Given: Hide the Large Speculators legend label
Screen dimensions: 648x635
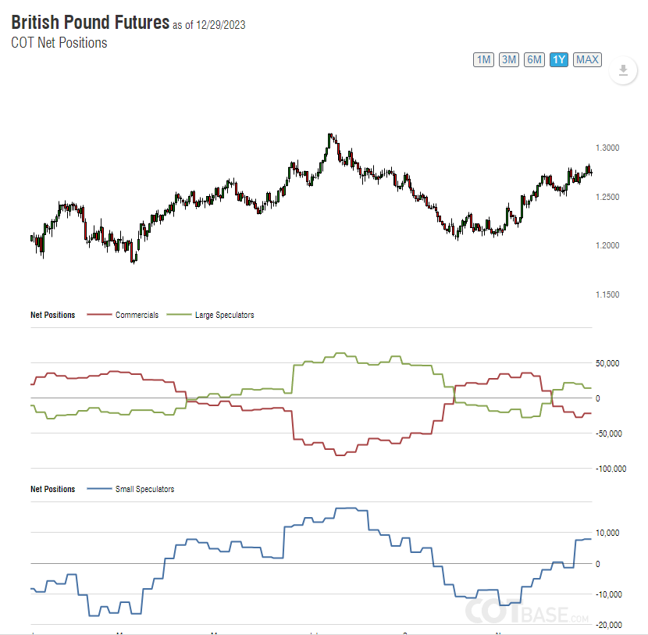Looking at the screenshot, I should 224,316.
